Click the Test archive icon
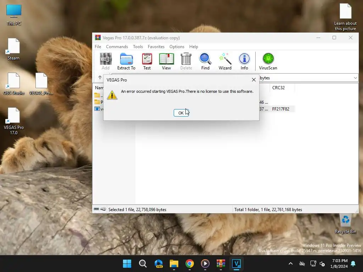 (x=147, y=61)
